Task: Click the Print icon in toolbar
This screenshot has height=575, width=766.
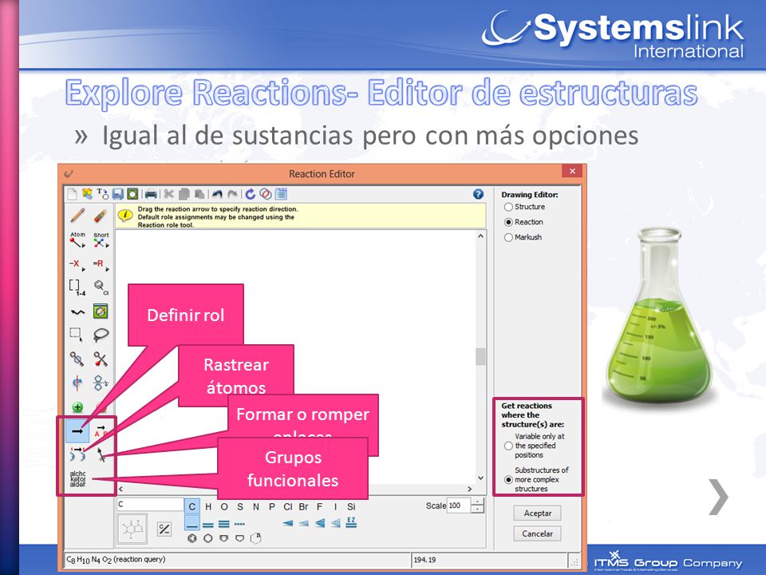Action: click(151, 194)
